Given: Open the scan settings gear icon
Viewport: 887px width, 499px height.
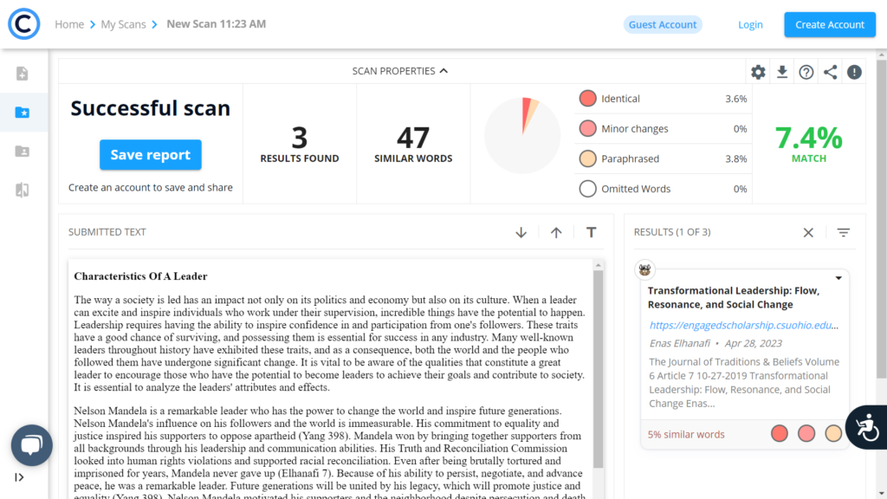Looking at the screenshot, I should tap(758, 72).
